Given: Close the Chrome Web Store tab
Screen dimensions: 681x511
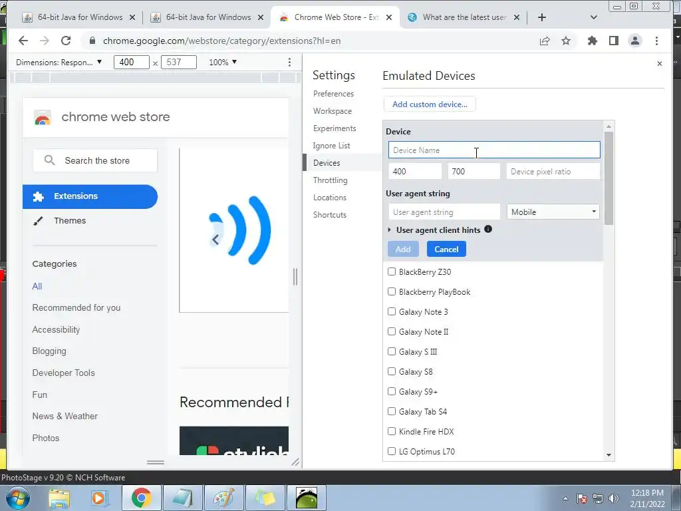Looking at the screenshot, I should [x=389, y=17].
